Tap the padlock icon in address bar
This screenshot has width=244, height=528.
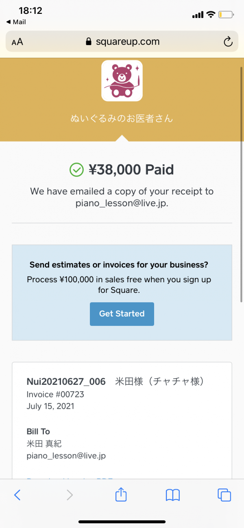89,41
